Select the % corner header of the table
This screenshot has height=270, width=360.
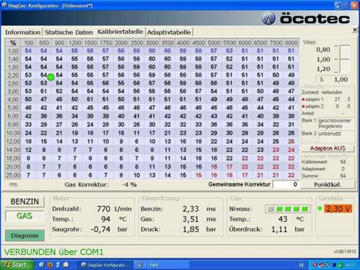tap(13, 43)
